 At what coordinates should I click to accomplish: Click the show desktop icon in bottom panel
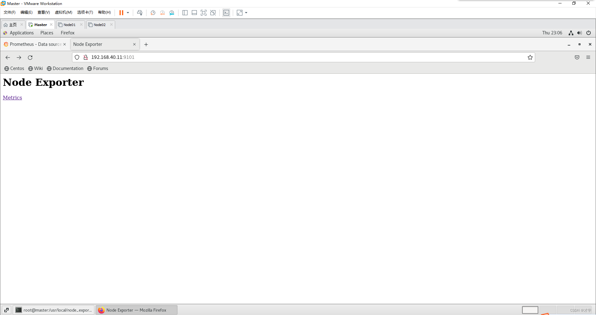[x=7, y=310]
